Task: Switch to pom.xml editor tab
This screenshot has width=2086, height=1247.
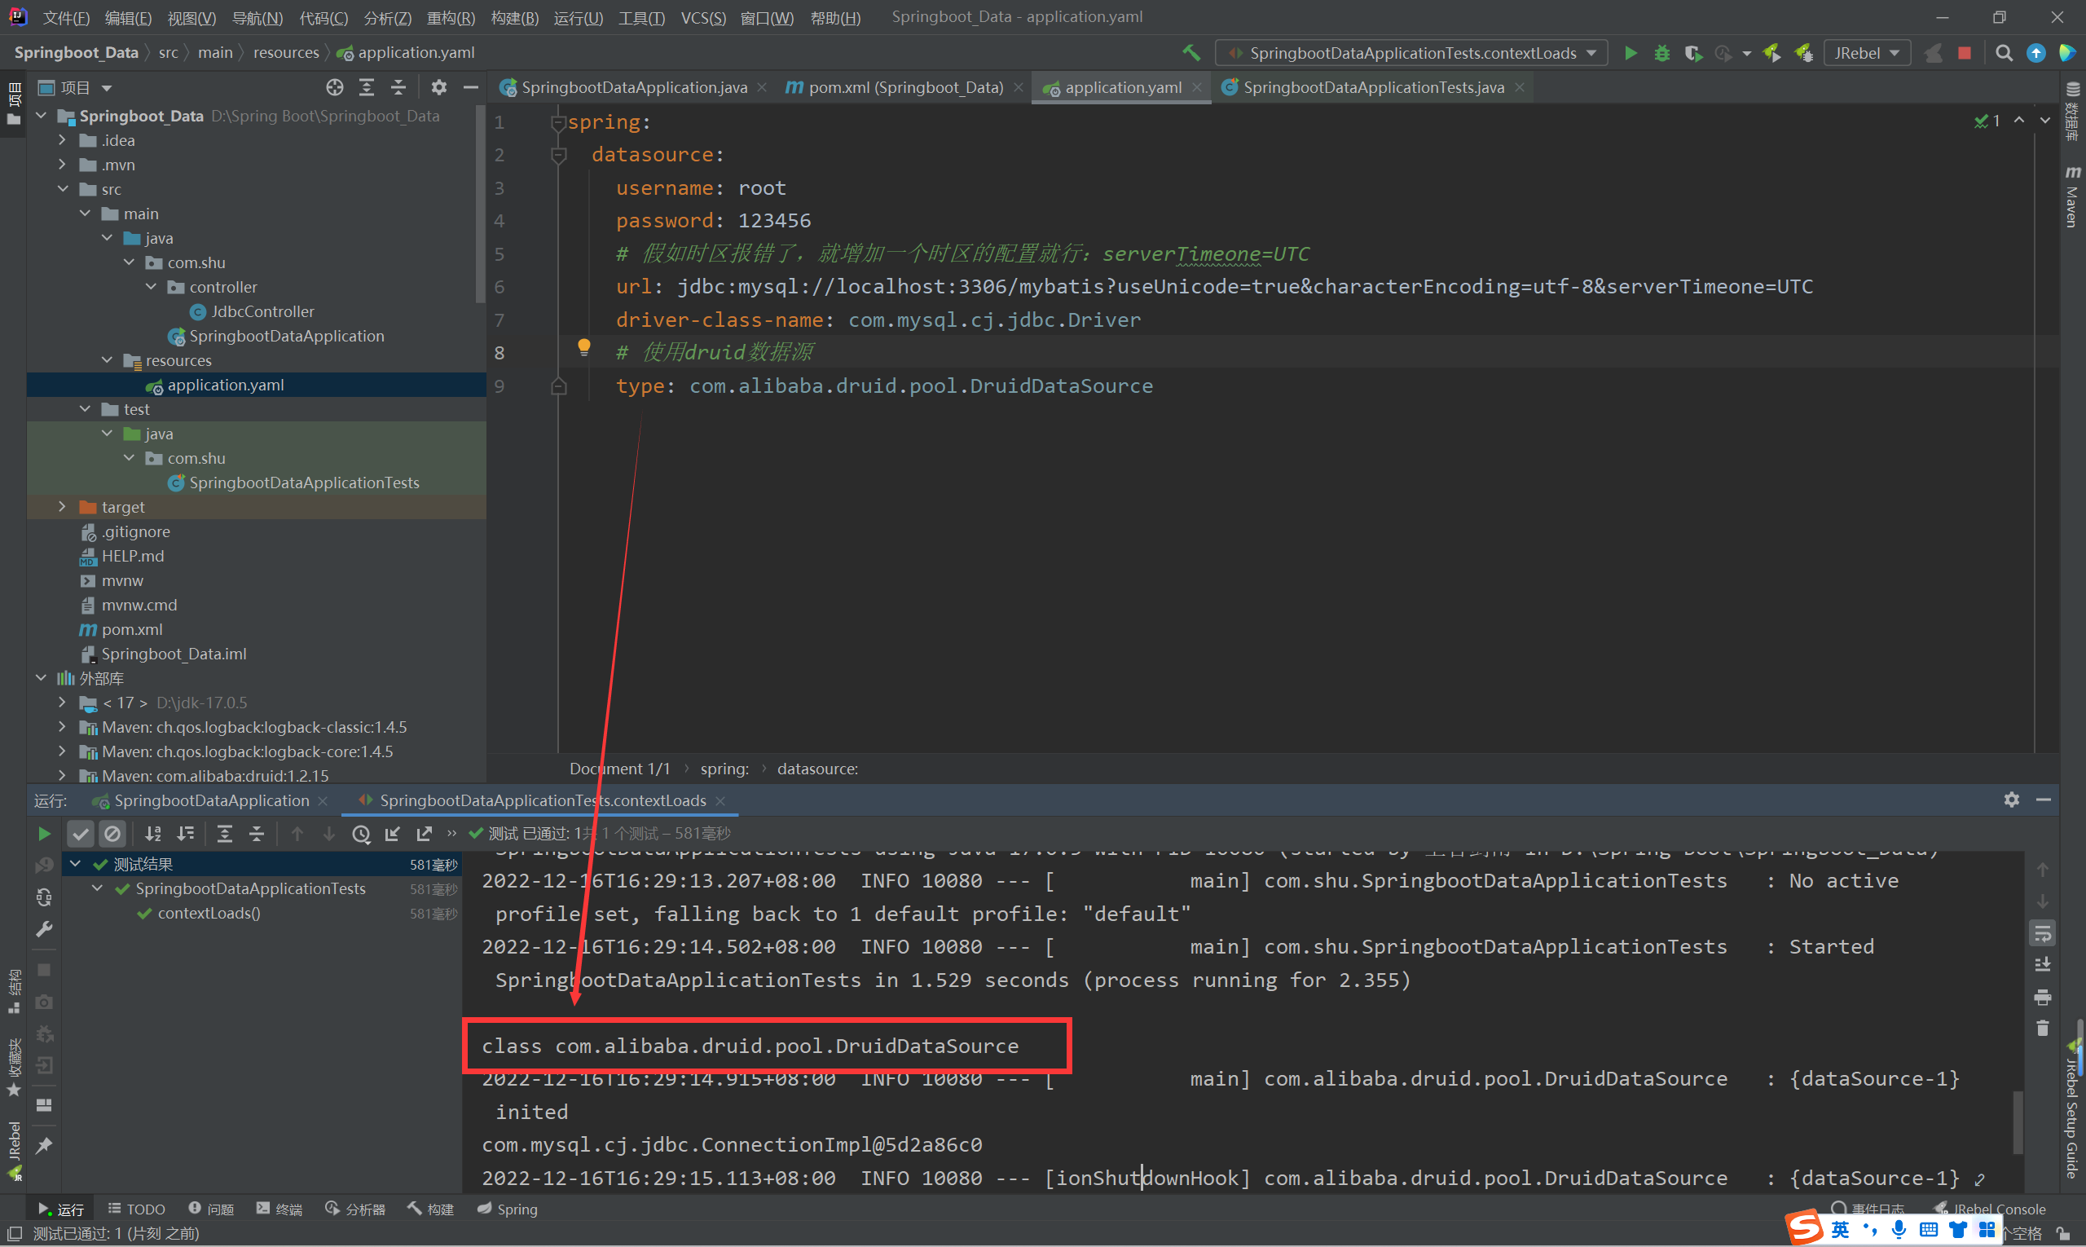Action: (904, 87)
